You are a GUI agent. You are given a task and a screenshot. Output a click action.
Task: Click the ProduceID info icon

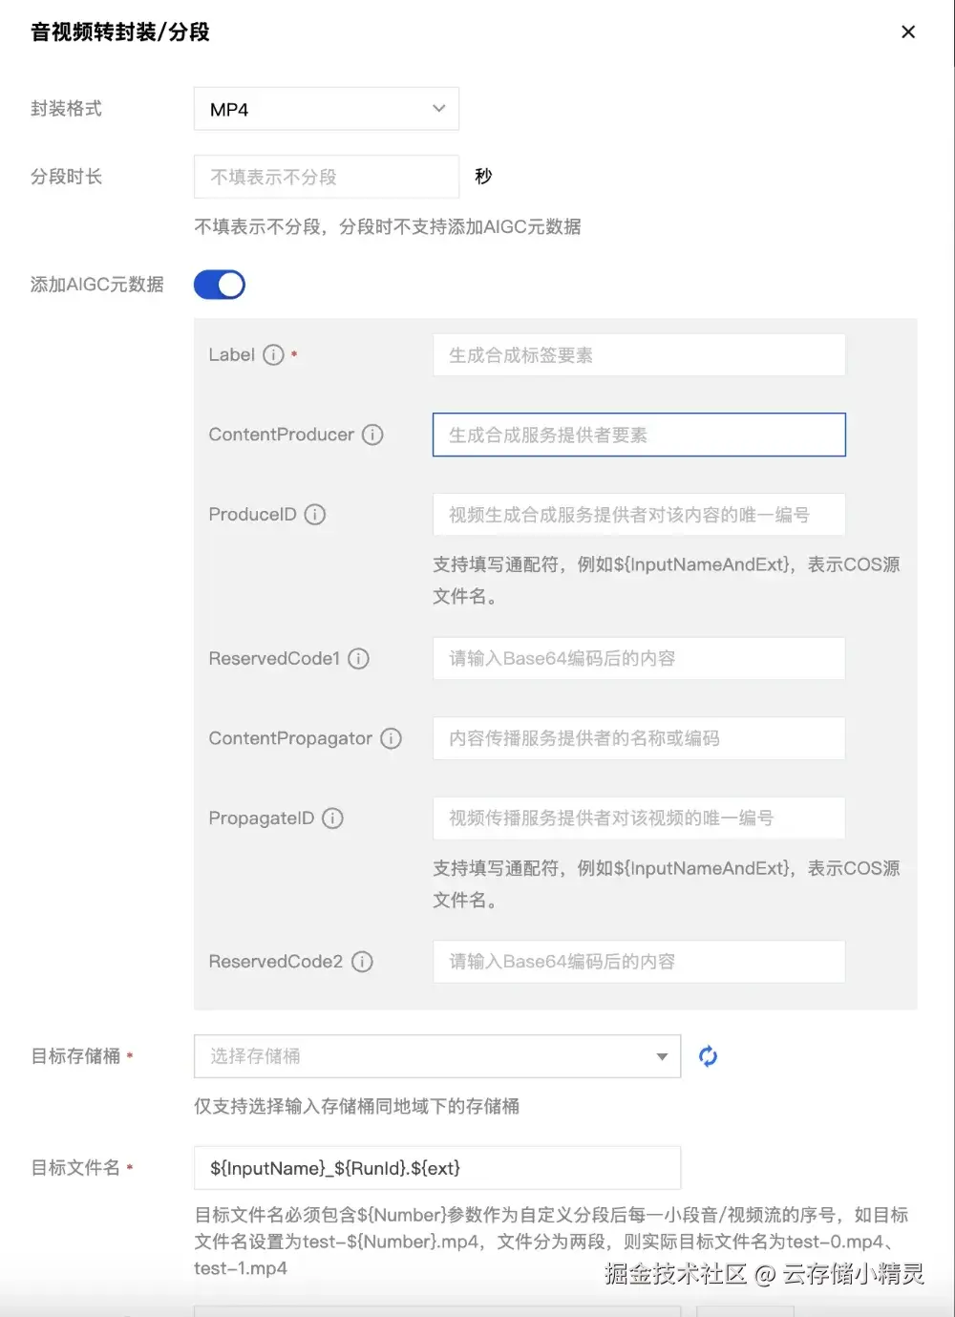(x=315, y=515)
